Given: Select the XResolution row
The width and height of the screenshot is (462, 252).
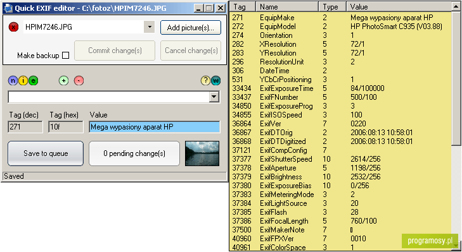Looking at the screenshot, I should click(x=340, y=44).
